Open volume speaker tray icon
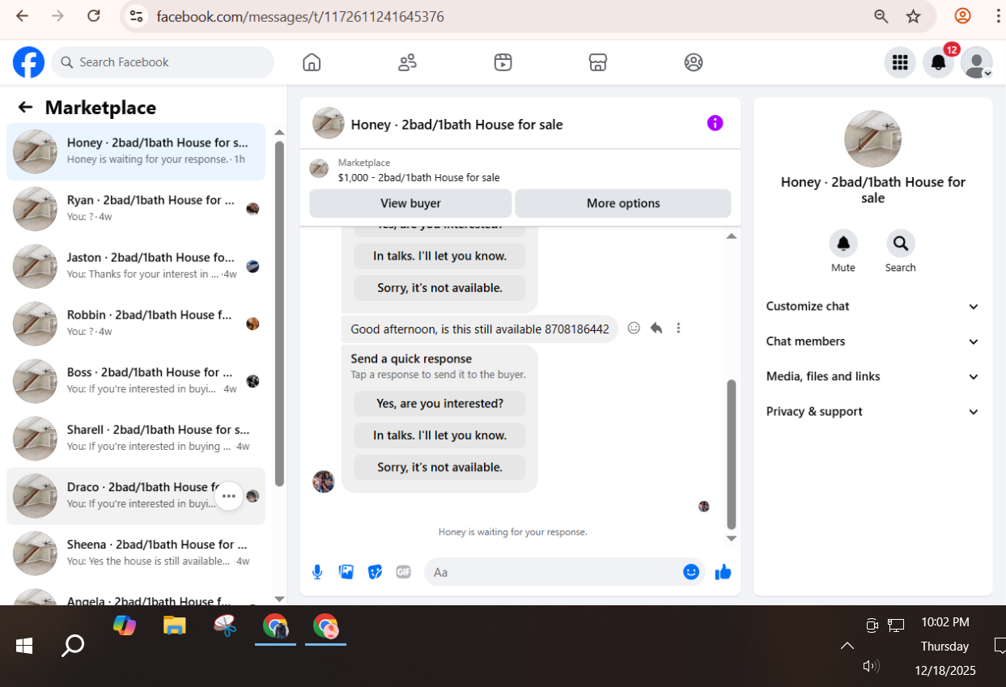This screenshot has height=687, width=1006. (x=871, y=666)
